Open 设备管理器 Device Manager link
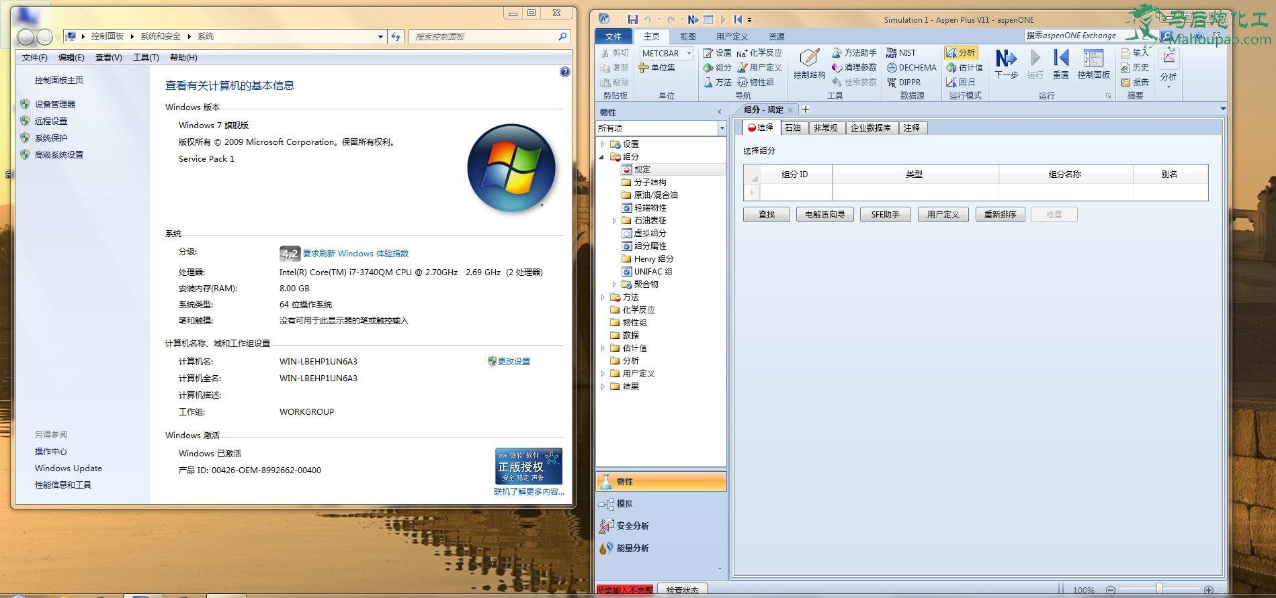 (x=55, y=105)
